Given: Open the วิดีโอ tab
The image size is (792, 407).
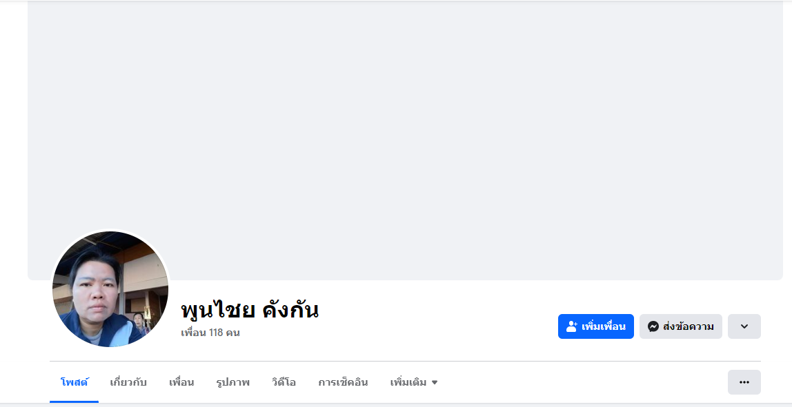Looking at the screenshot, I should click(x=284, y=382).
